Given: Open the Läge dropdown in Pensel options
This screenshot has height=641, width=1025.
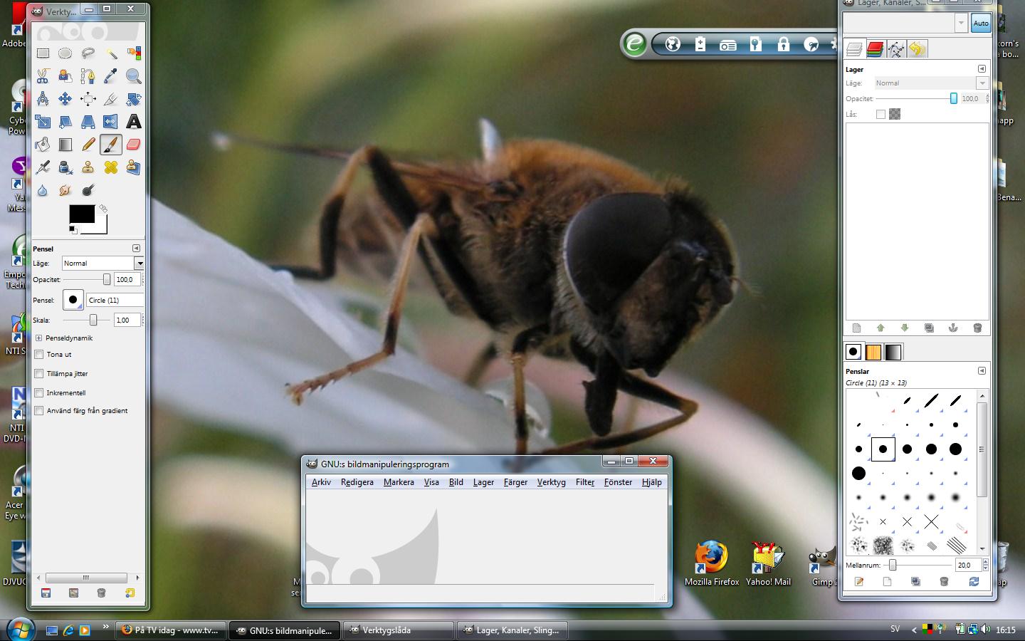Looking at the screenshot, I should (140, 264).
